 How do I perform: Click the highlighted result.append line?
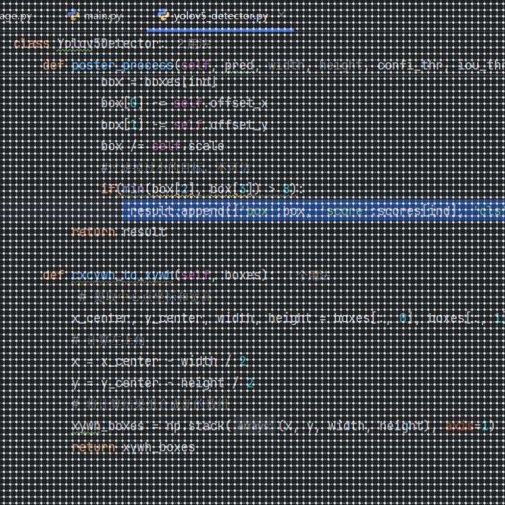click(x=314, y=211)
